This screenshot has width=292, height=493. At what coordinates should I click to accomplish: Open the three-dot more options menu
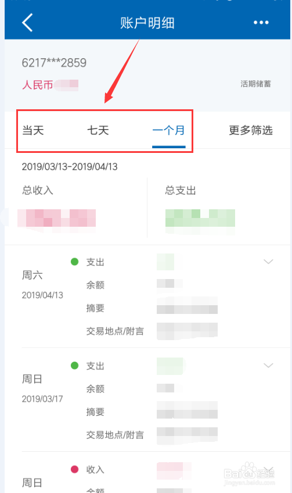click(261, 23)
